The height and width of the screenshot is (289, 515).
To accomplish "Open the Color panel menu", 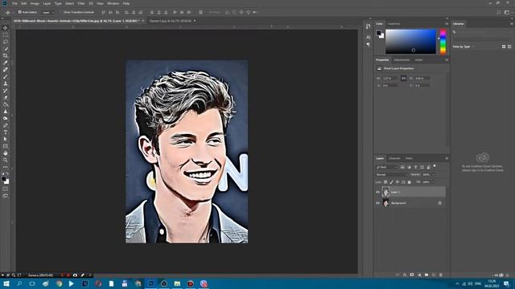I will point(447,24).
